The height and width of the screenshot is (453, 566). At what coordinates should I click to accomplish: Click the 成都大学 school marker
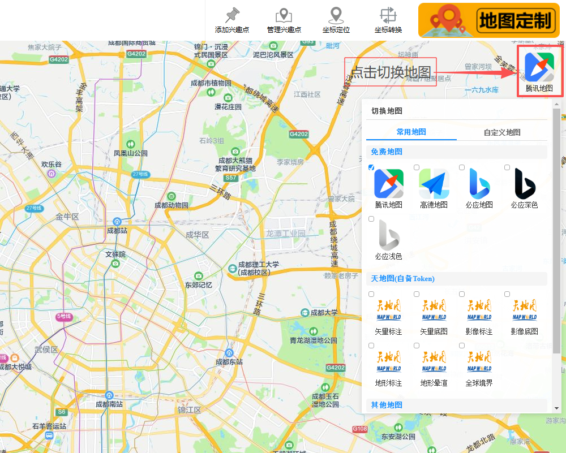pos(305,312)
